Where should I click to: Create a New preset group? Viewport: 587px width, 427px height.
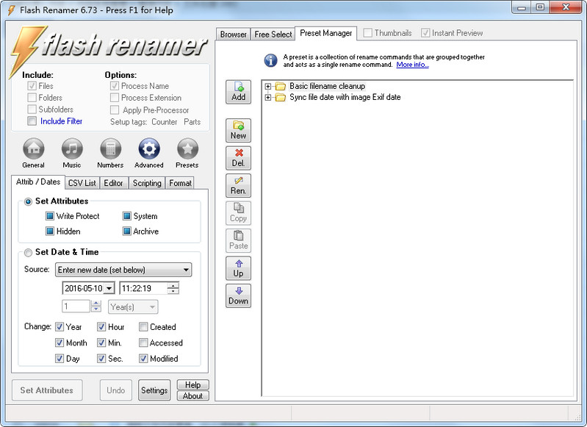tap(239, 130)
